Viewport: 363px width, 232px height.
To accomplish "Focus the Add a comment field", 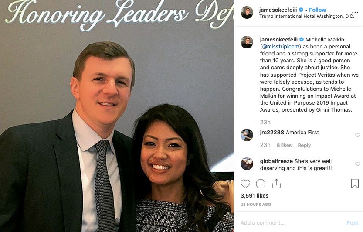I will 292,223.
